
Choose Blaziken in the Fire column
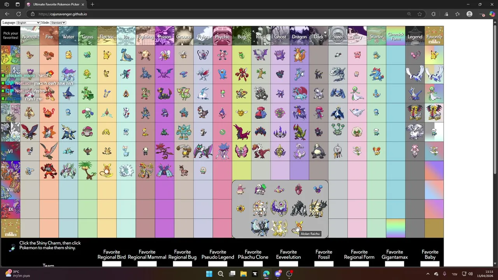(49, 93)
